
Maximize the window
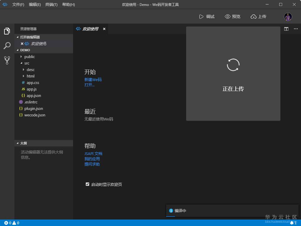(x=280, y=4)
